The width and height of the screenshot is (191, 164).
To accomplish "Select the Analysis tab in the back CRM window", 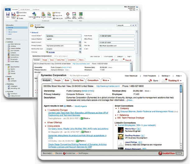I will click(x=36, y=60).
